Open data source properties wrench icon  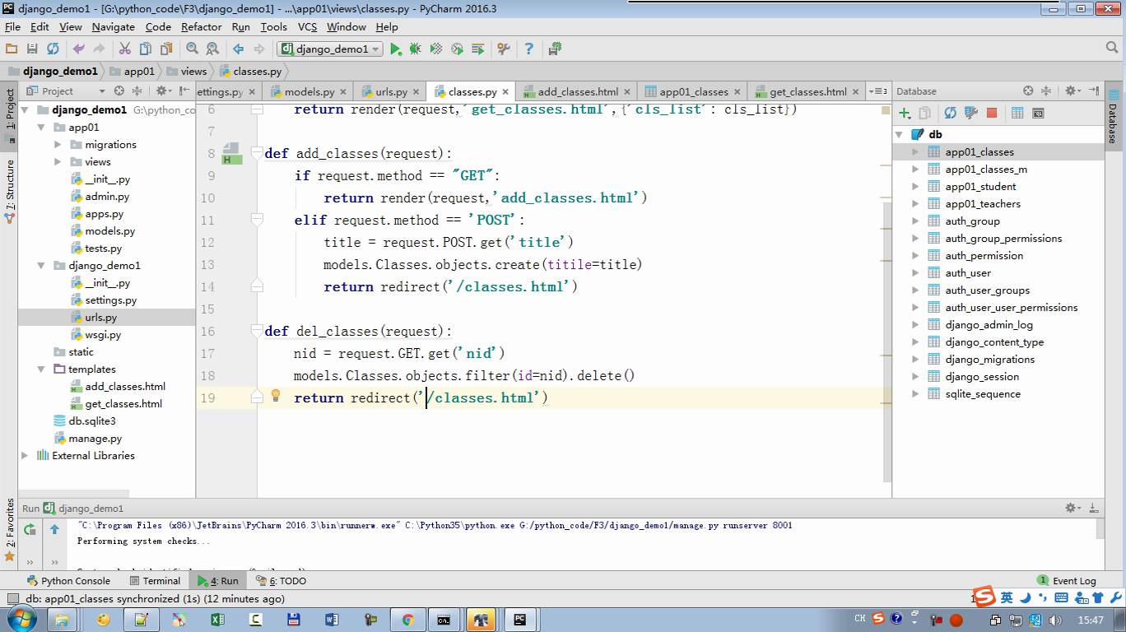click(971, 113)
